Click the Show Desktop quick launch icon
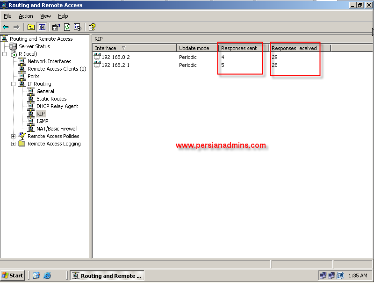This screenshot has height=283, width=374. (36, 276)
